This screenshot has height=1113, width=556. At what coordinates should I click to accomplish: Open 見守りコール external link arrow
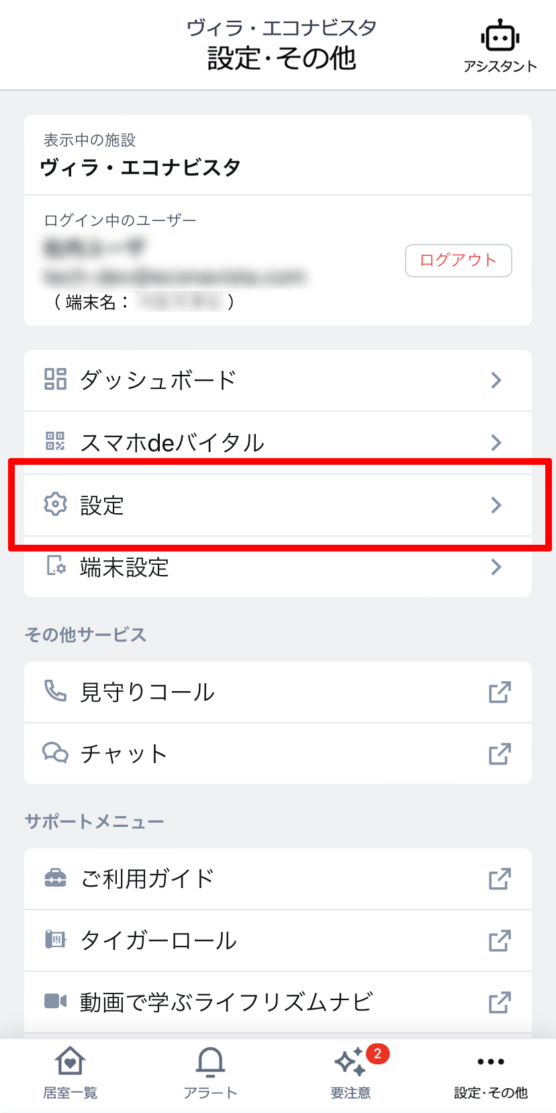[x=500, y=692]
